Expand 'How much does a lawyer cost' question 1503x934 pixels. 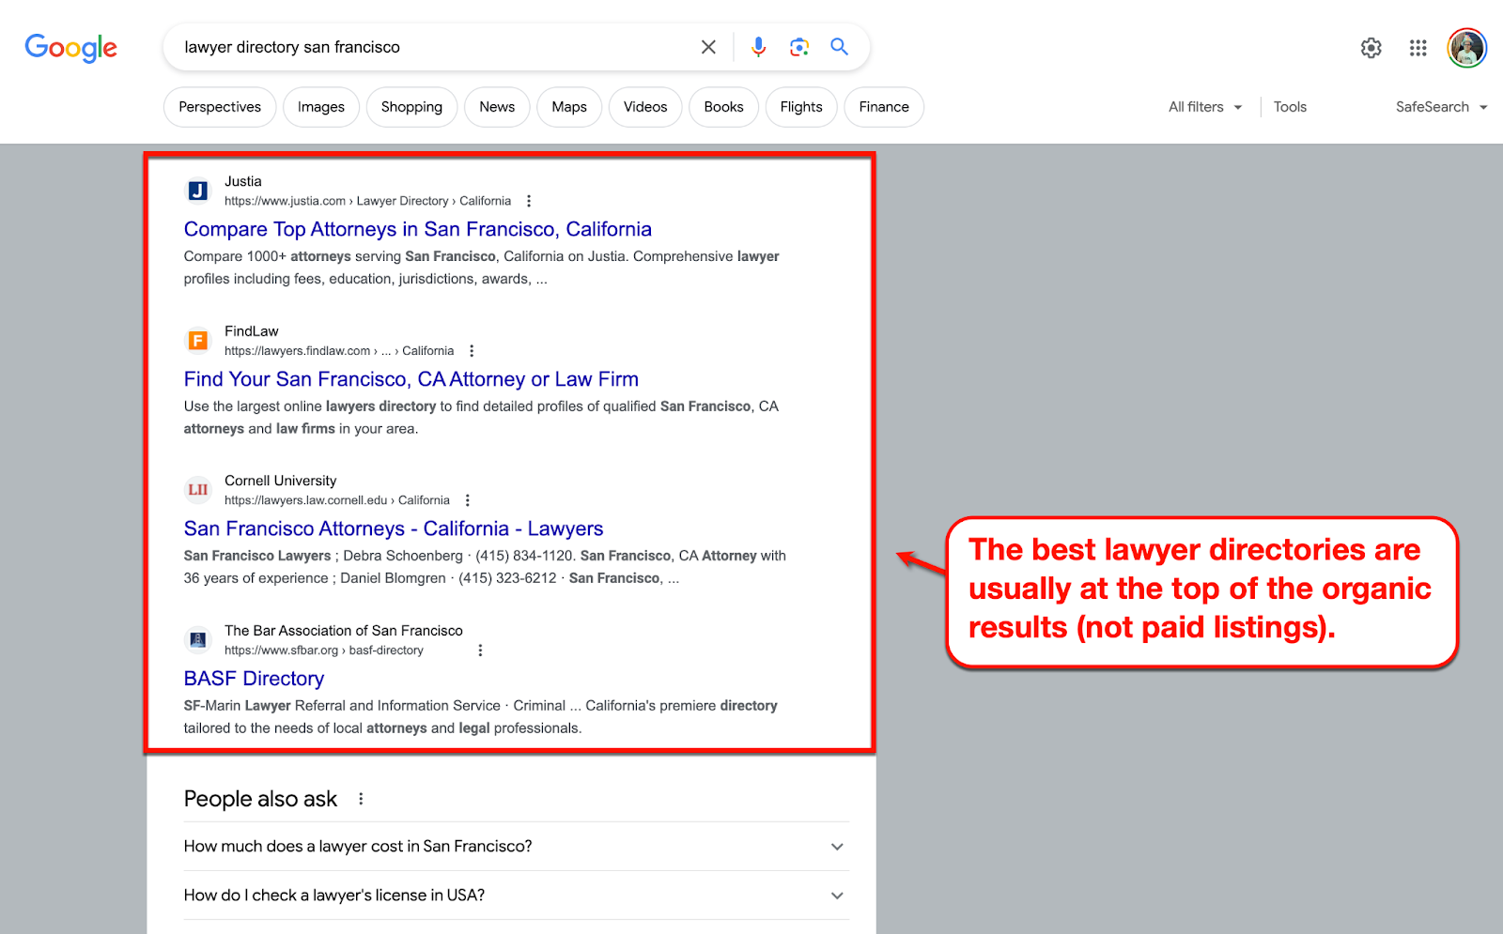[517, 847]
